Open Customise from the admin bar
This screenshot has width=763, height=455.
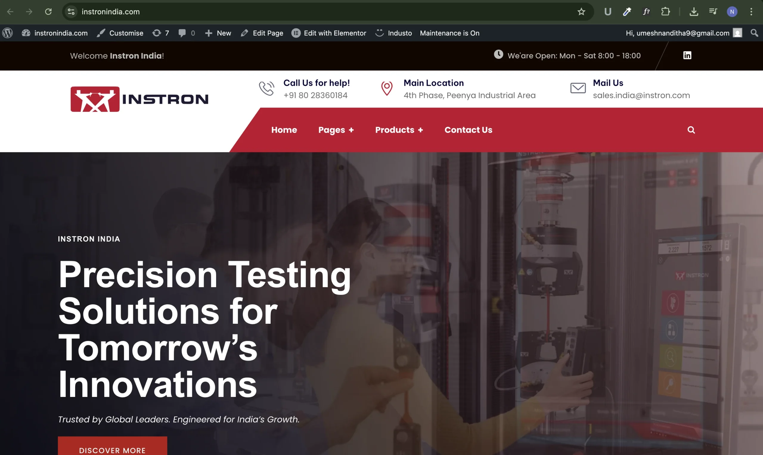(126, 33)
